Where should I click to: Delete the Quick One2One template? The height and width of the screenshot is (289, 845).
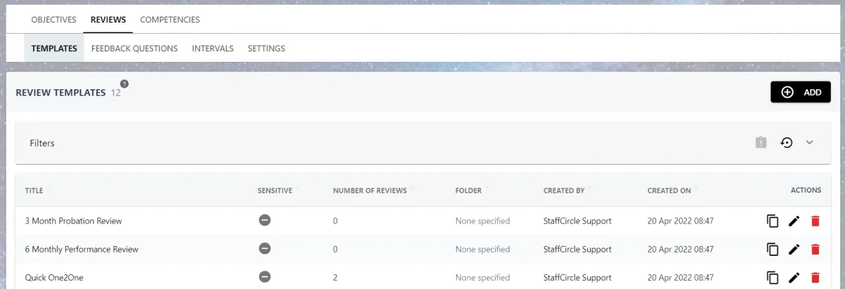[815, 277]
